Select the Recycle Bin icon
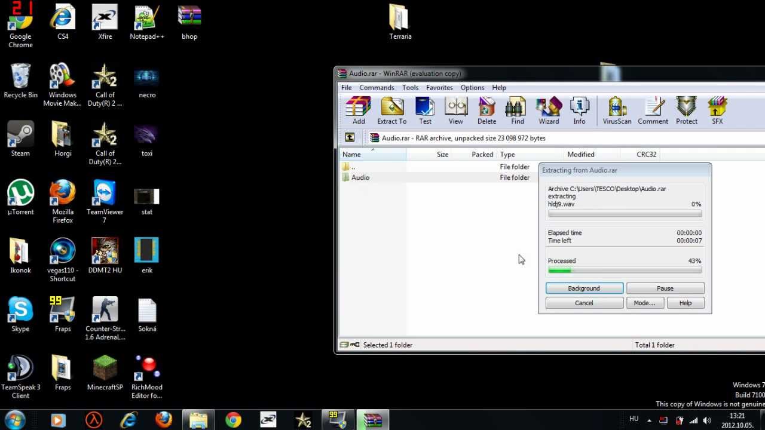The image size is (765, 430). tap(20, 81)
